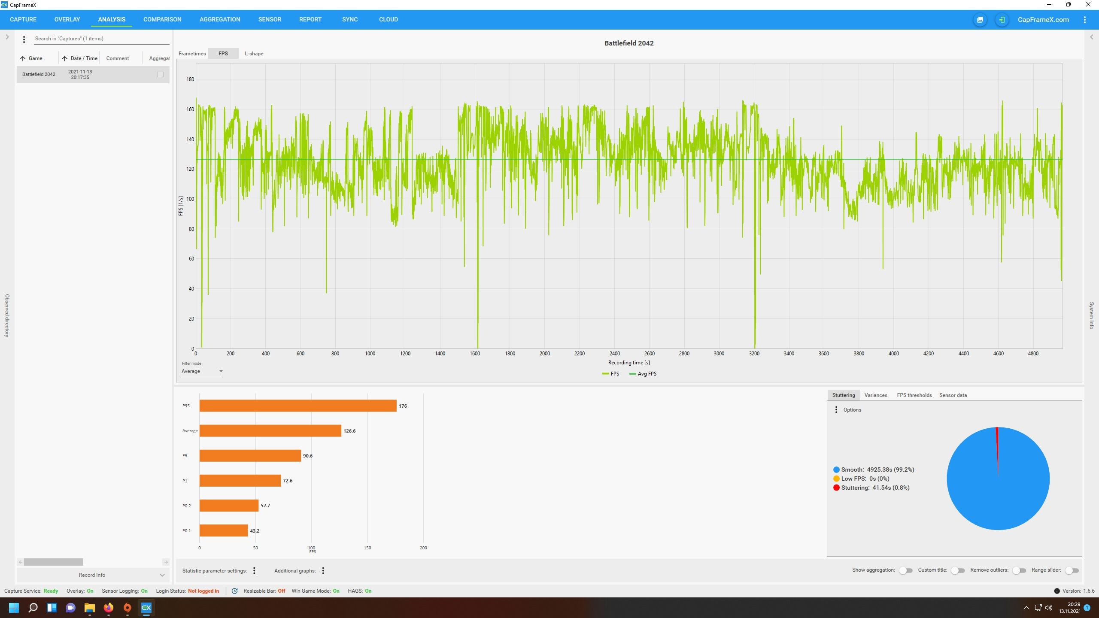Click Comment column header
1099x618 pixels.
coord(117,58)
